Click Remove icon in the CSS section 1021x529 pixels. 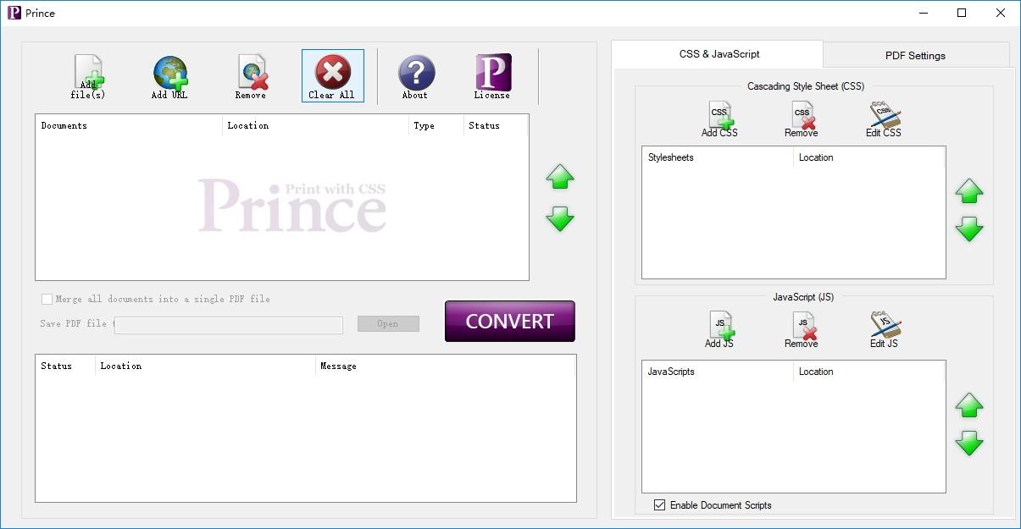click(x=802, y=119)
